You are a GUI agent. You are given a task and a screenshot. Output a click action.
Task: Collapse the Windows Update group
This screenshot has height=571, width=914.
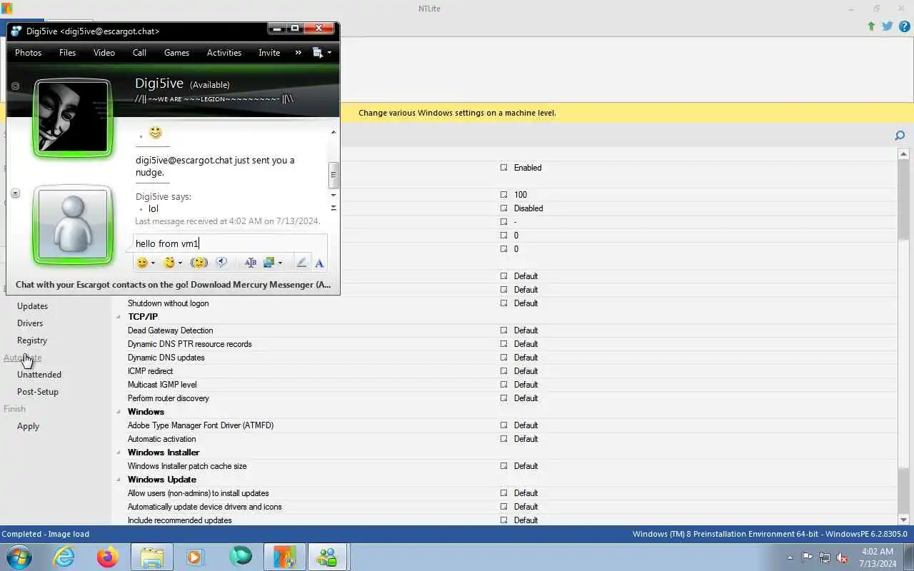(119, 480)
